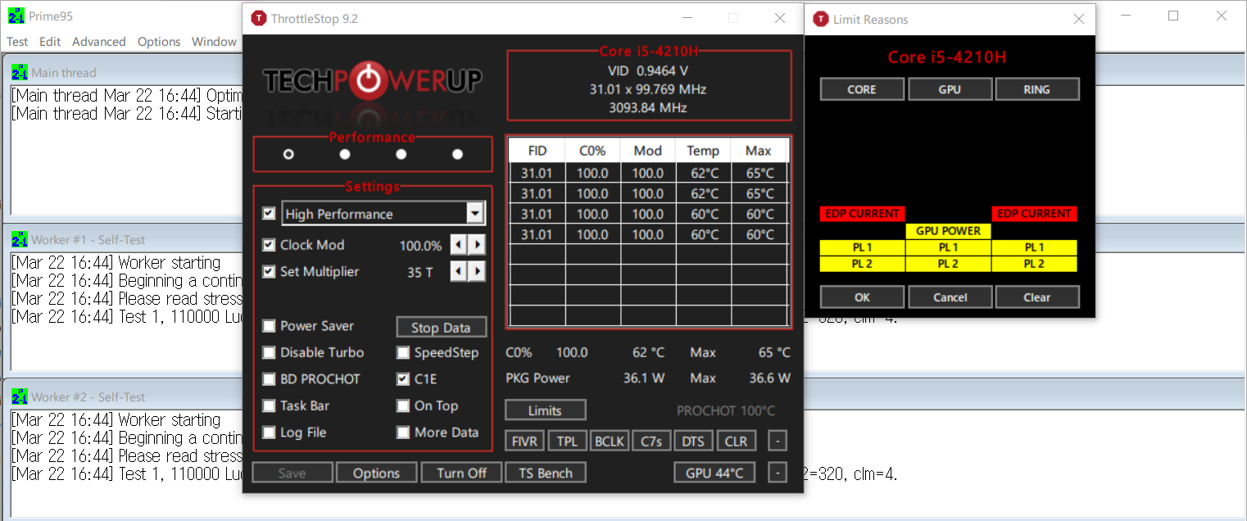This screenshot has width=1247, height=521.
Task: Toggle the power profile checkbox beside High Performance
Action: coord(269,213)
